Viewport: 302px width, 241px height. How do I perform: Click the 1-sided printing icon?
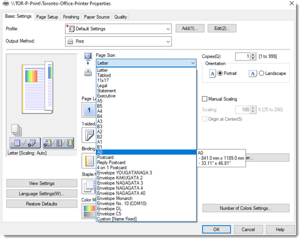pos(89,135)
